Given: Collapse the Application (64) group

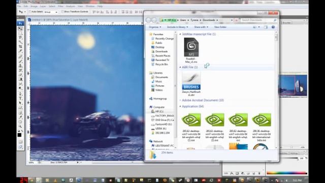Looking at the screenshot, I should tap(180, 106).
